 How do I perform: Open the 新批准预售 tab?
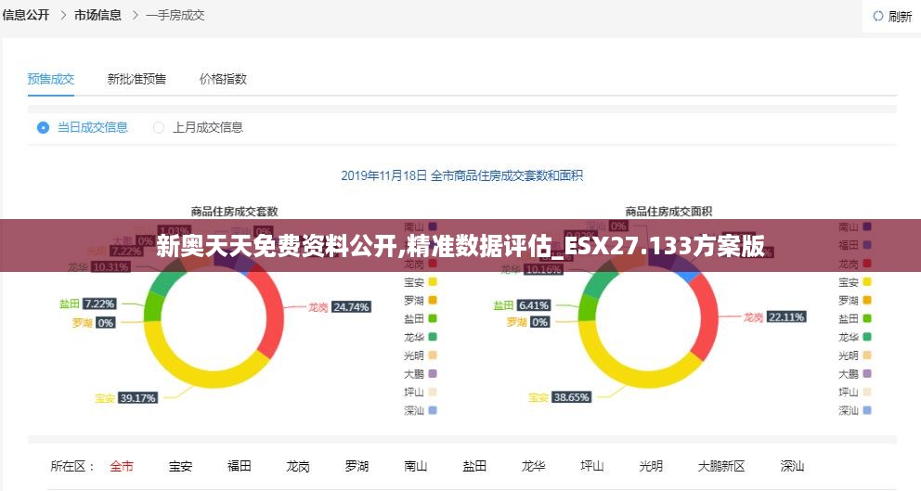pos(136,79)
